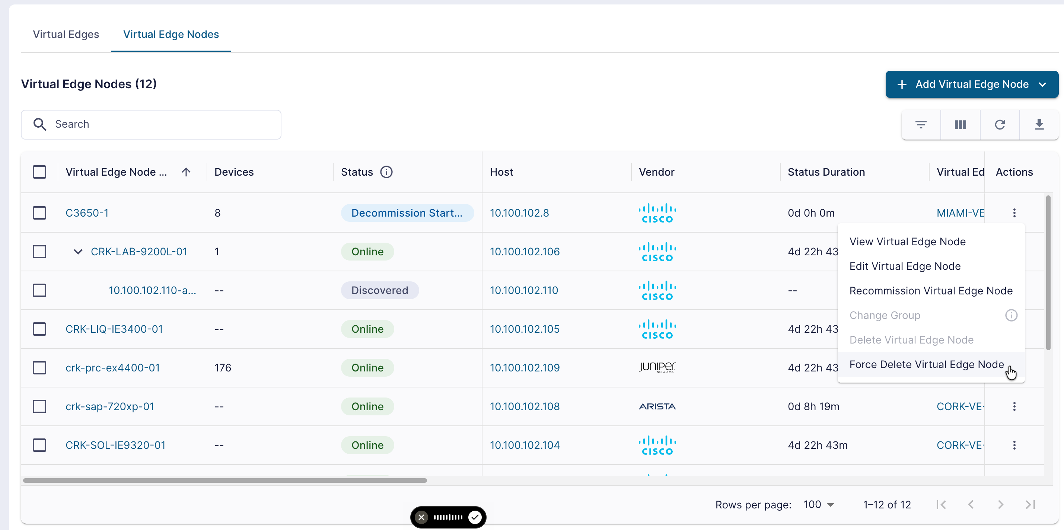This screenshot has height=530, width=1064.
Task: Select the CRK-LAB-9200L-01 row checkbox
Action: 39,252
